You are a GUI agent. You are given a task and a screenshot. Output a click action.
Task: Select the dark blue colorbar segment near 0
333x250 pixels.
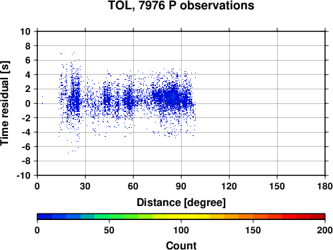coord(45,217)
